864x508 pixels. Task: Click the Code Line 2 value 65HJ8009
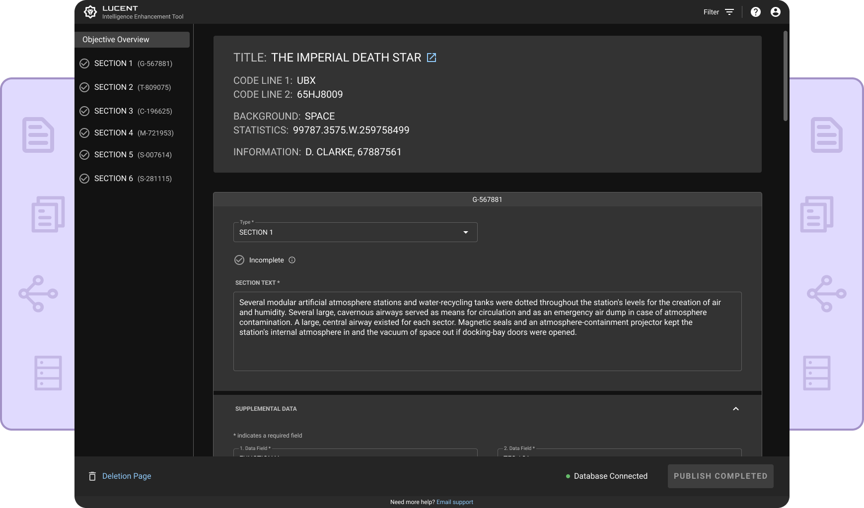[x=320, y=94]
